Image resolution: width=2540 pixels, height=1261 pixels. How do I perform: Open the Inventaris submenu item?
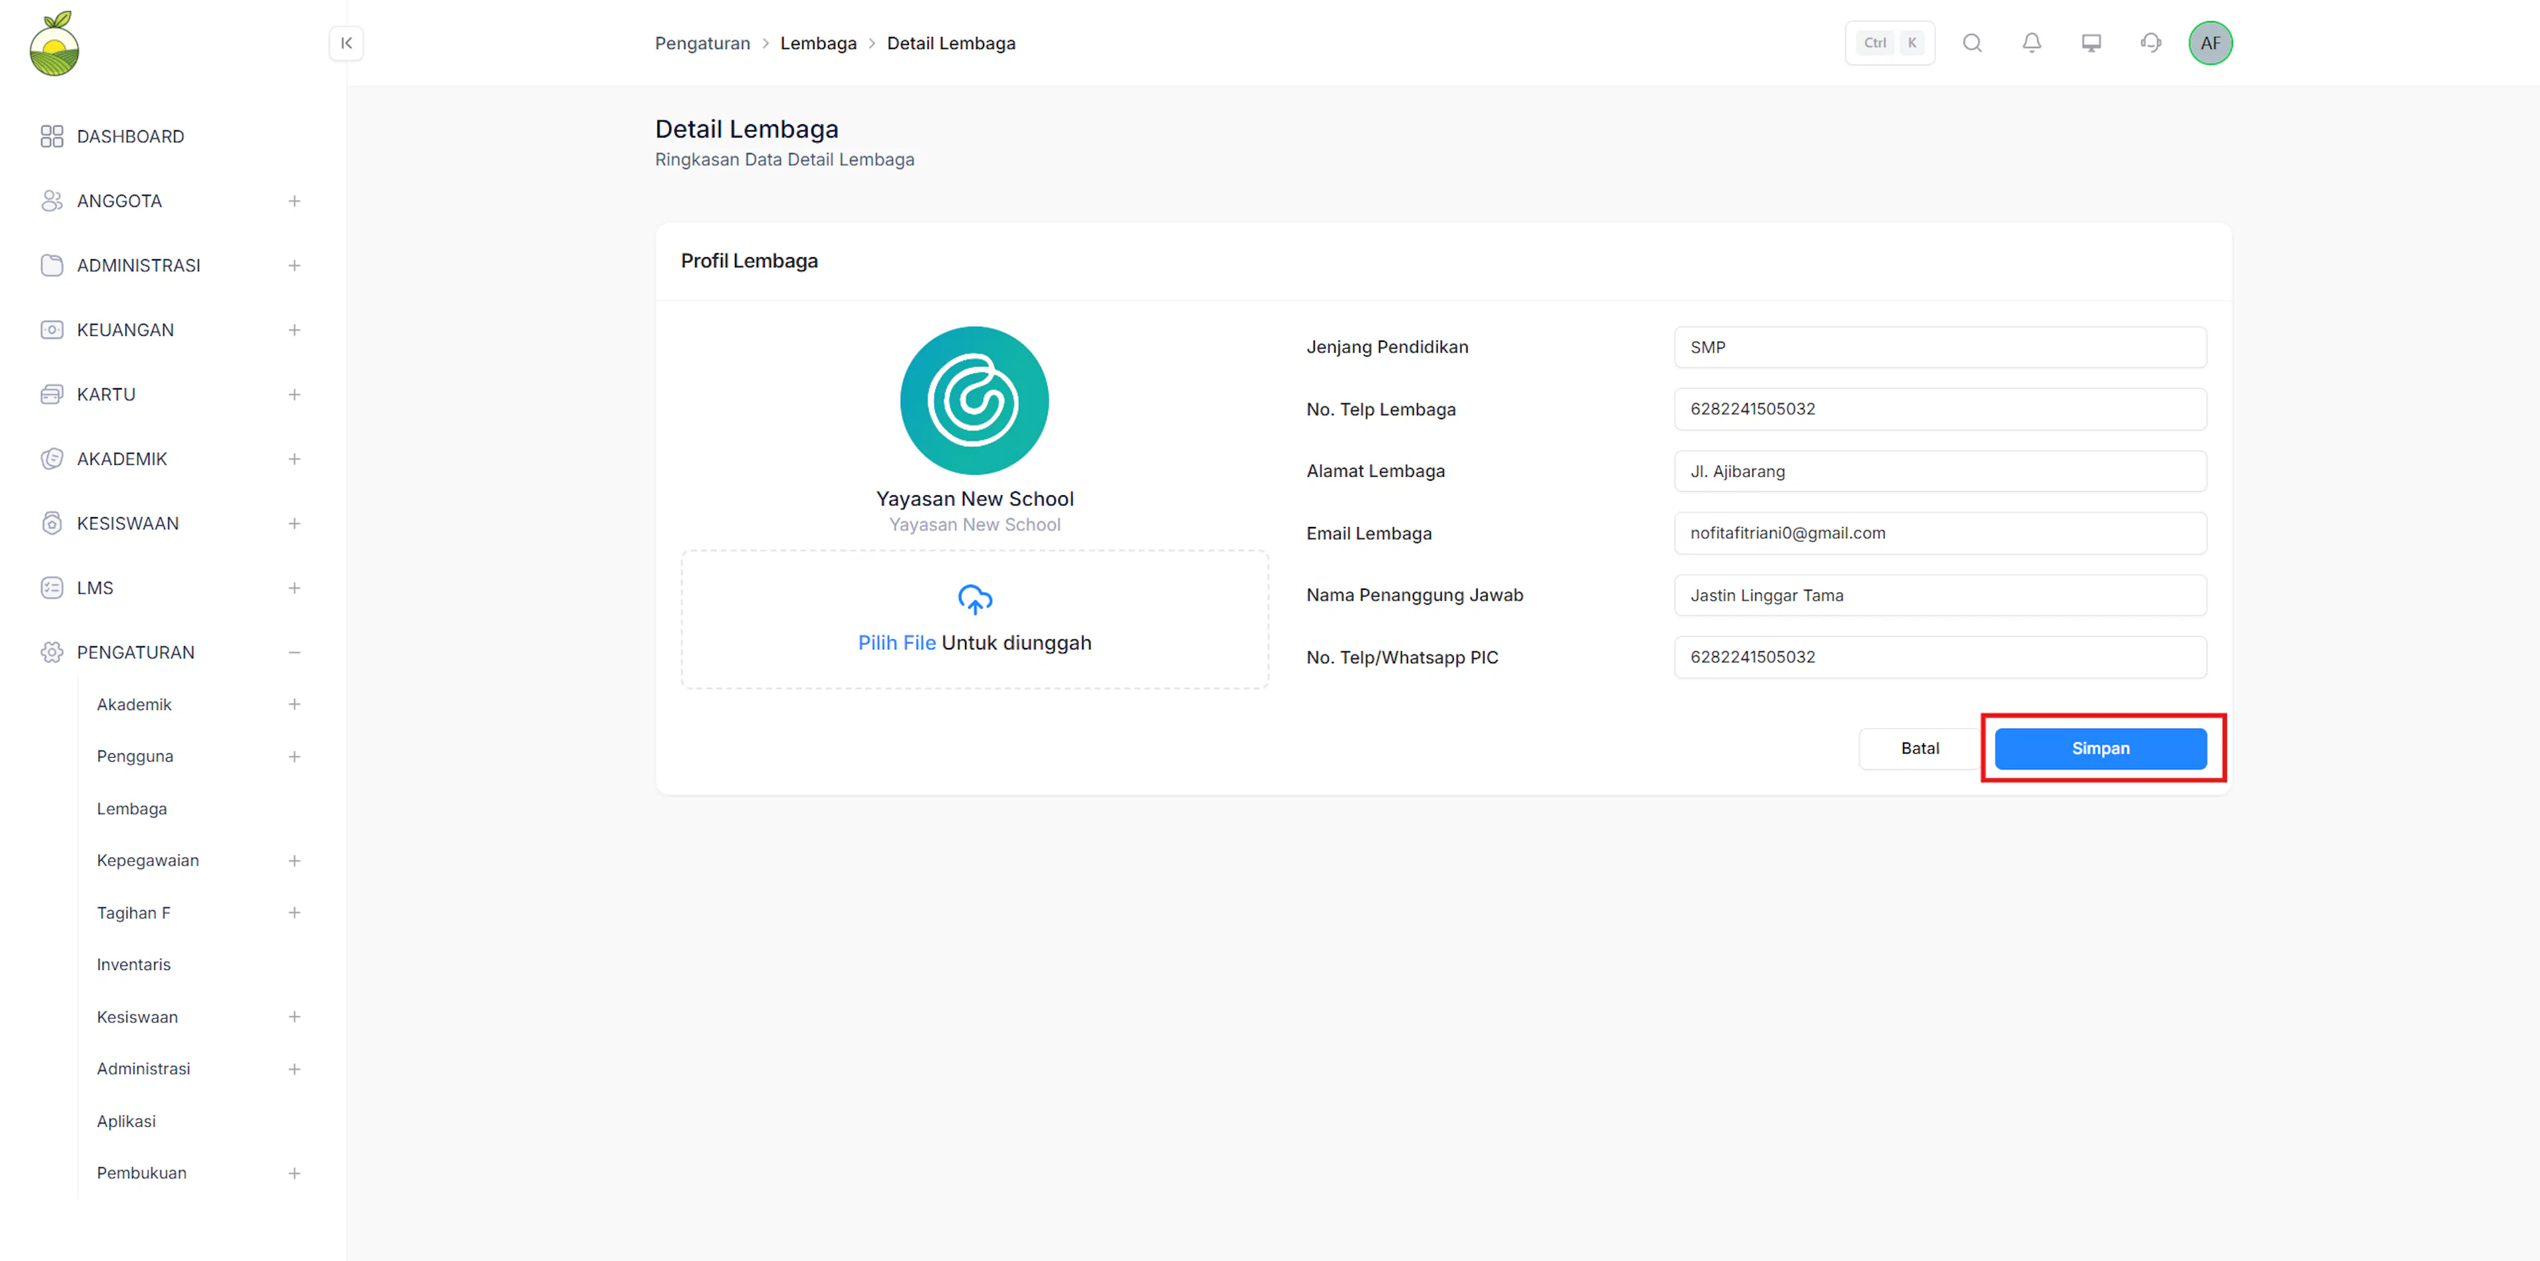(x=134, y=965)
